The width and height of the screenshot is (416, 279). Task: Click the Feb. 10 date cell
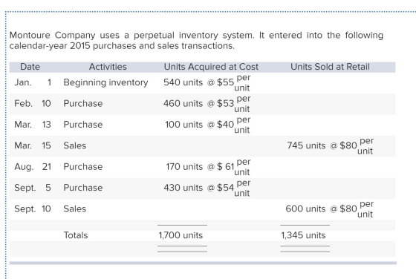33,103
